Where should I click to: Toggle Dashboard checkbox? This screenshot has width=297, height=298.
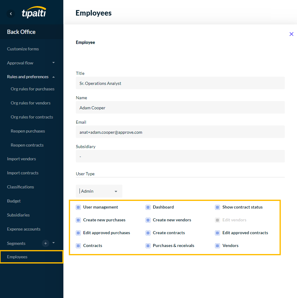click(148, 207)
